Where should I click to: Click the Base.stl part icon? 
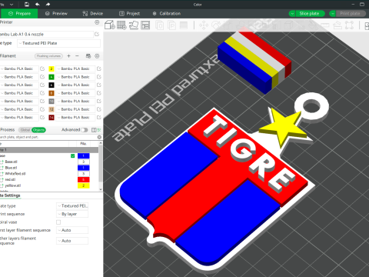pyautogui.click(x=2, y=162)
